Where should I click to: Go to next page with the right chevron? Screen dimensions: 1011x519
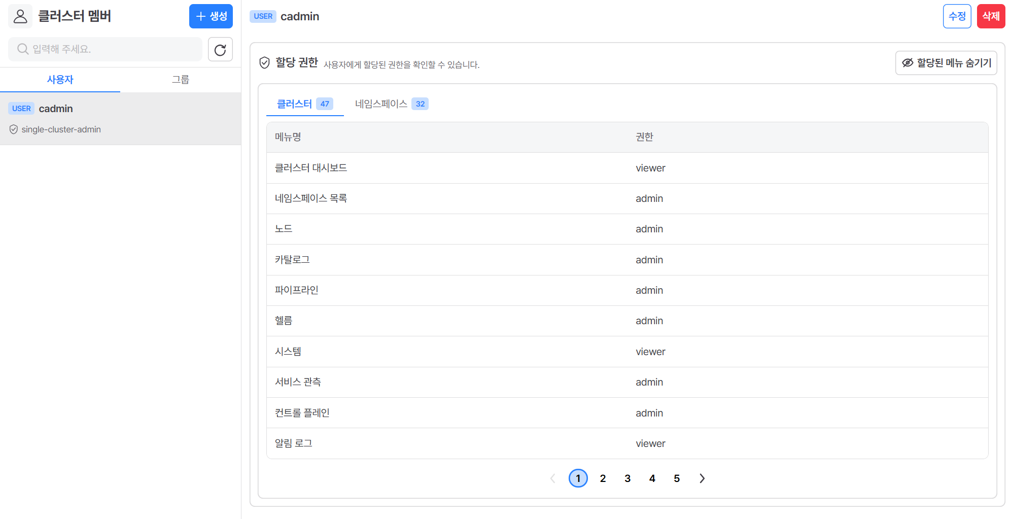tap(702, 478)
